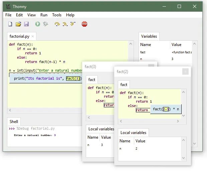The height and width of the screenshot is (171, 207).
Task: Select n row in fact(3) local variables
Action: pyautogui.click(x=100, y=145)
